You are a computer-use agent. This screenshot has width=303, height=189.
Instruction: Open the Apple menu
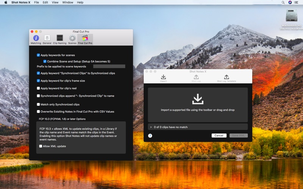(x=6, y=2)
